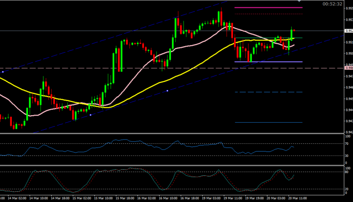Click the channel anchor dot below 16 Mar candles

pyautogui.click(x=168, y=91)
